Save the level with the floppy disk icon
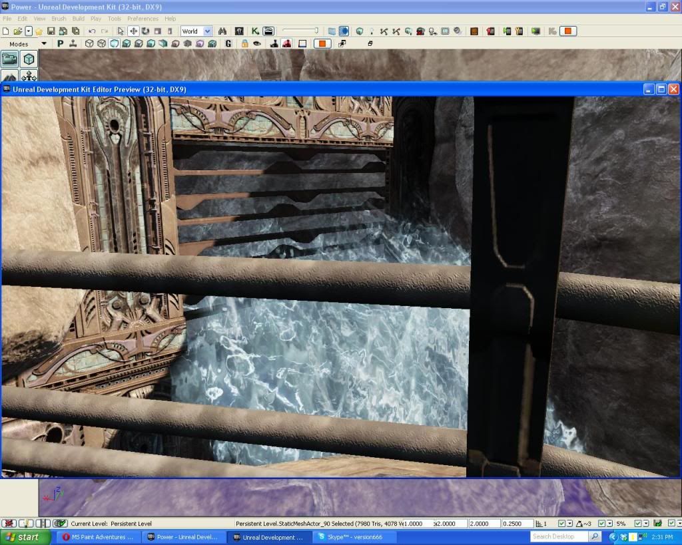Viewport: 682px width, 545px height. click(x=51, y=31)
